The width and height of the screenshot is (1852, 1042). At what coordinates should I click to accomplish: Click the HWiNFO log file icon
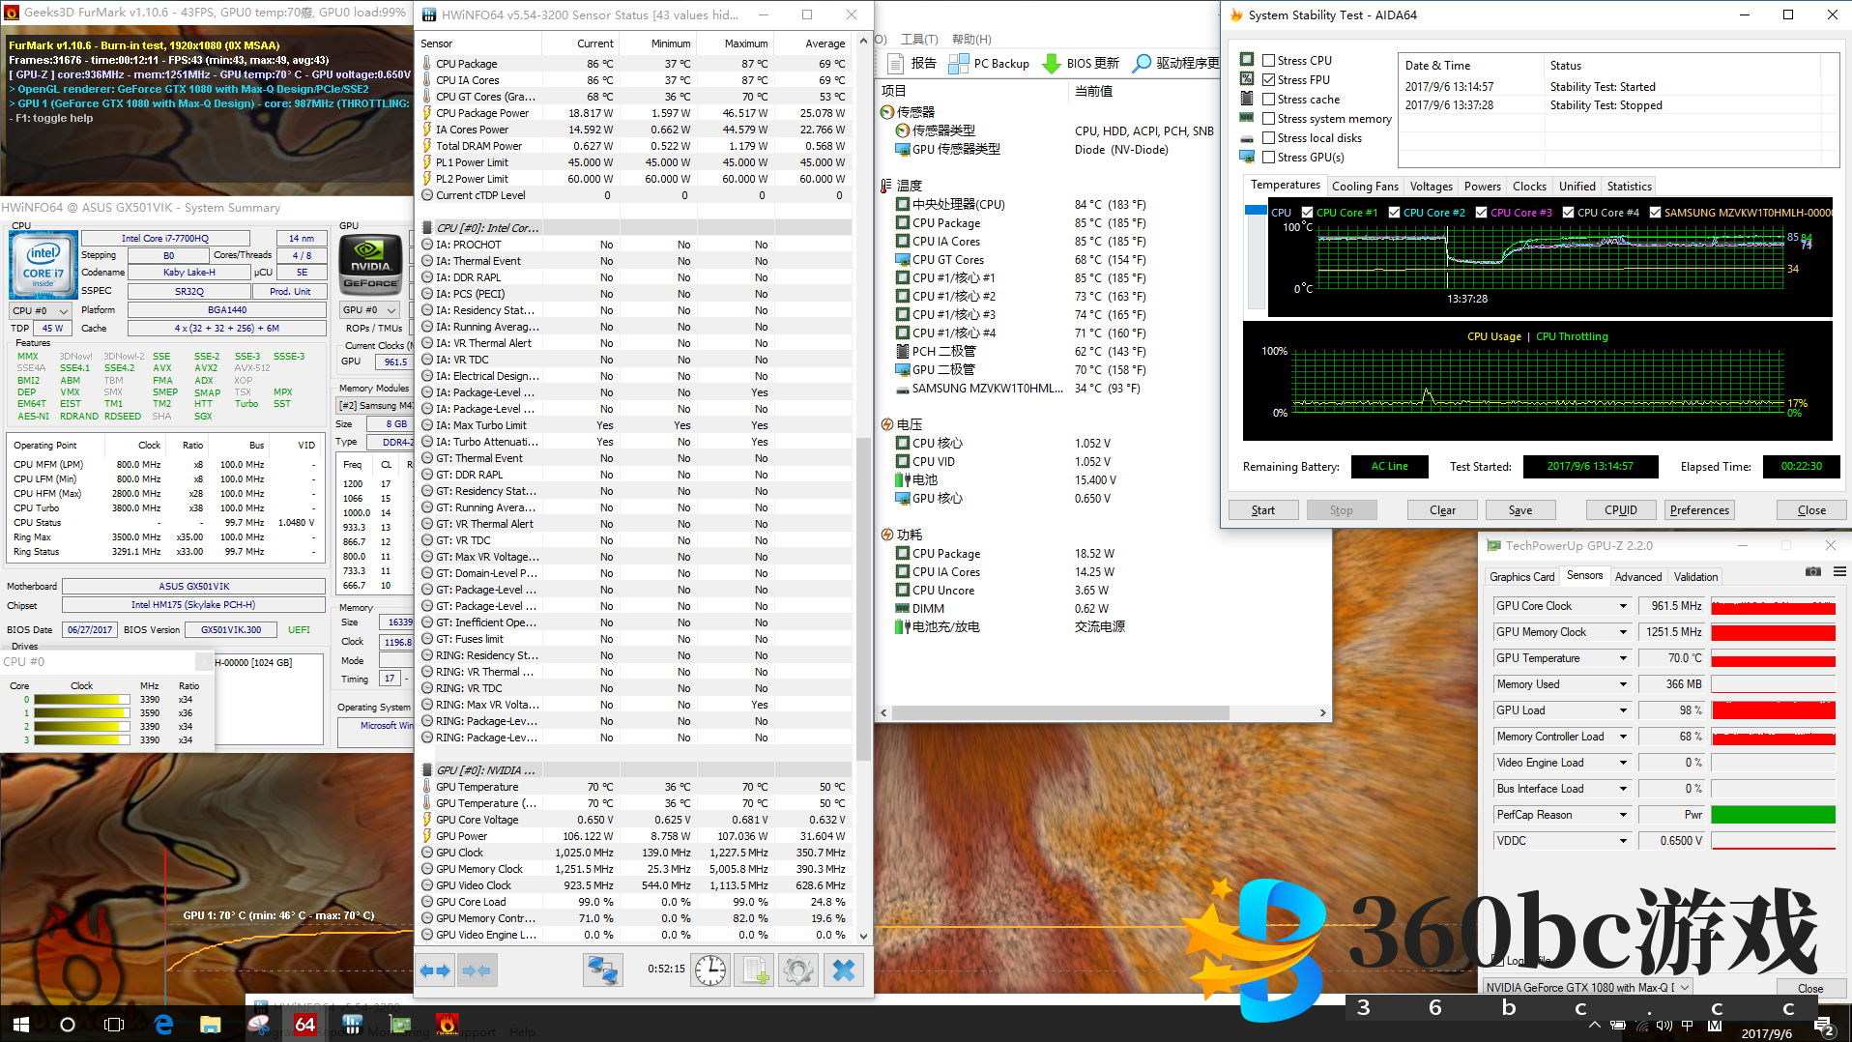[754, 970]
